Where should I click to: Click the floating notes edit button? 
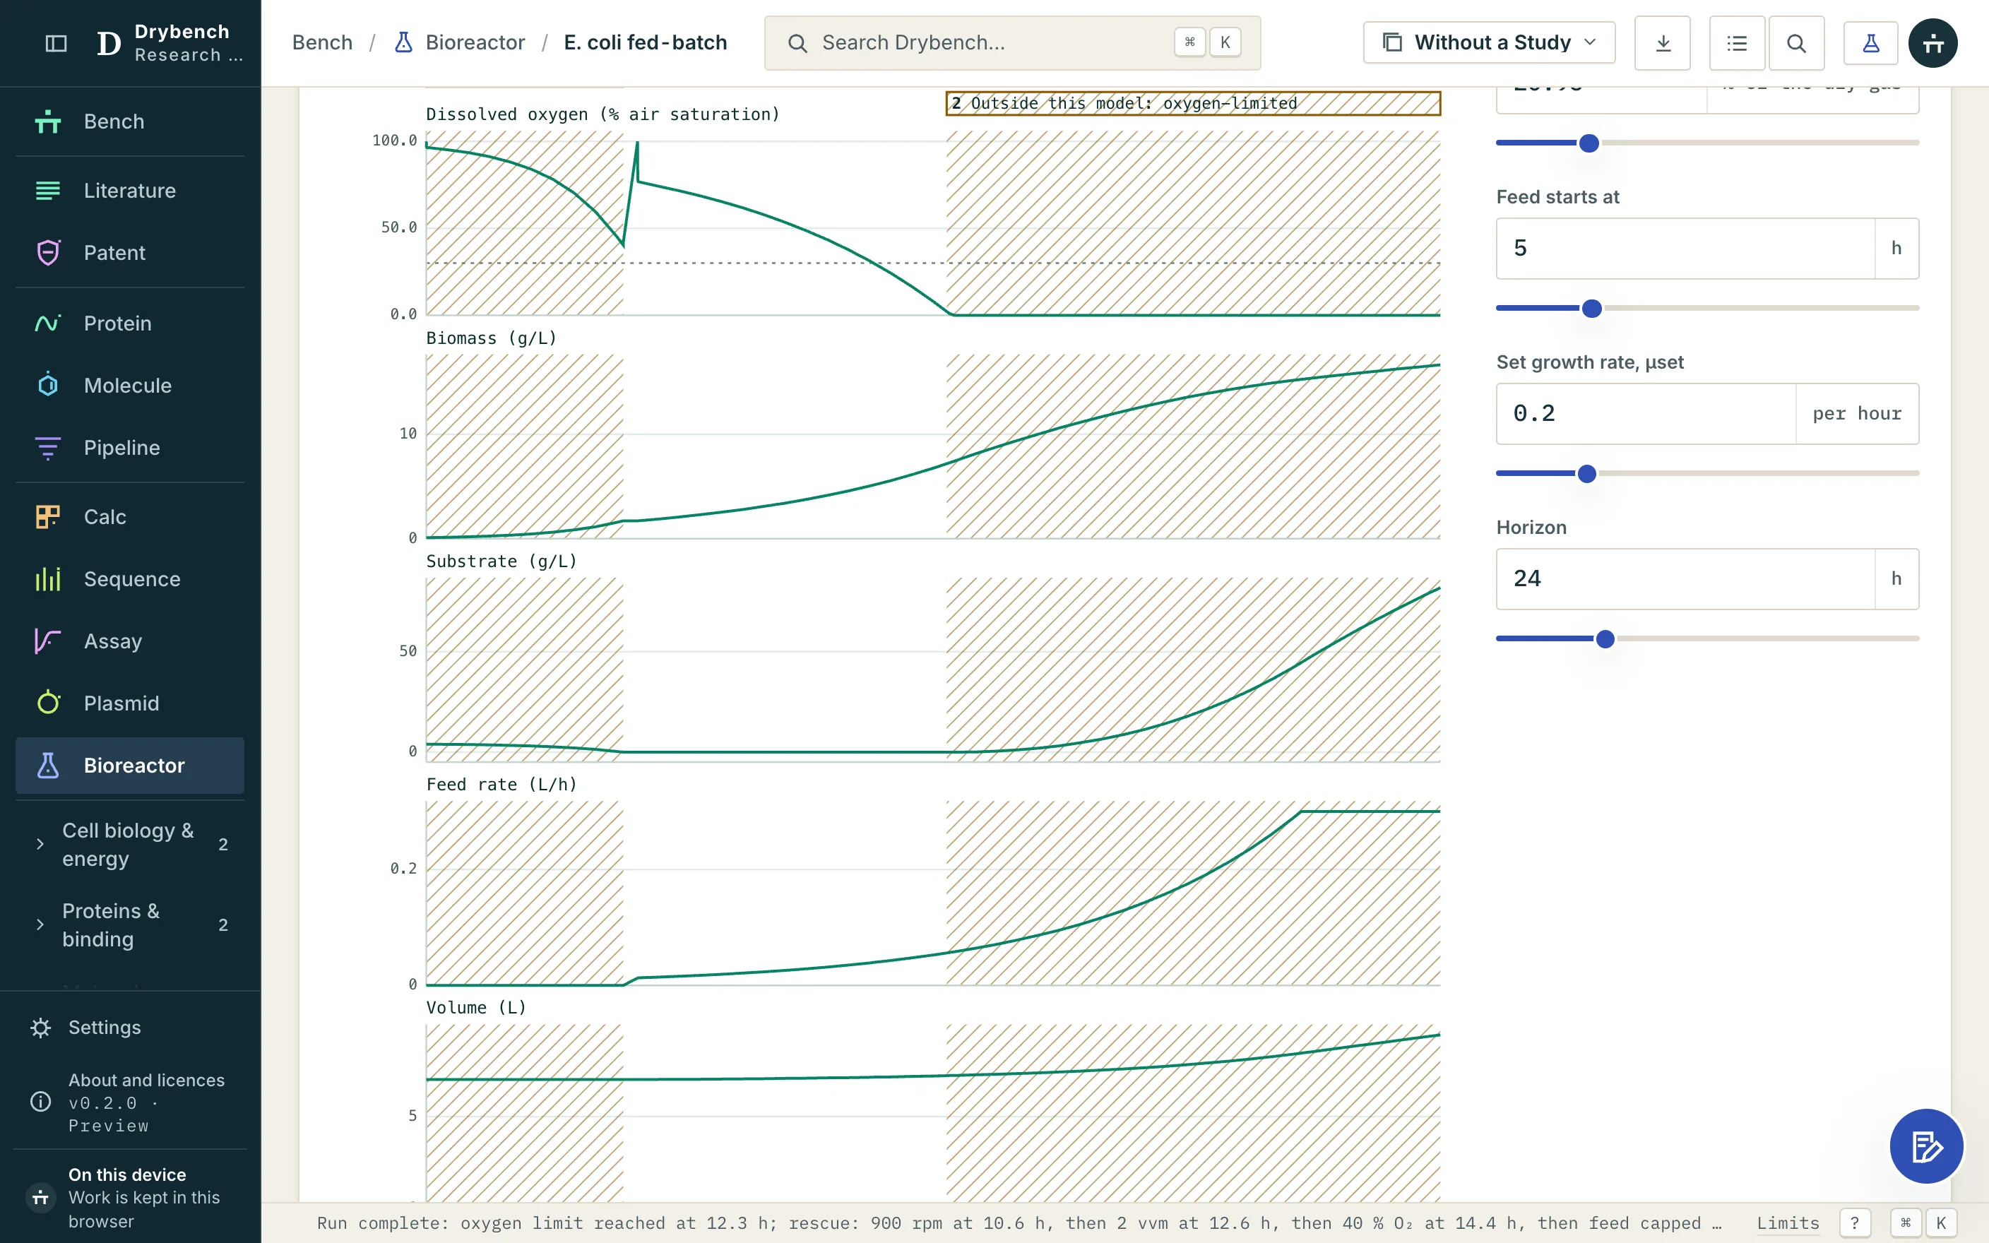1925,1146
